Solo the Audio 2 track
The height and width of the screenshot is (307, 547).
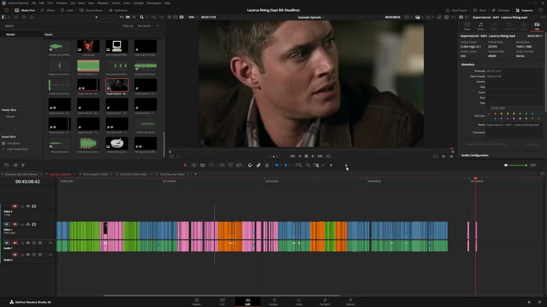(x=34, y=255)
